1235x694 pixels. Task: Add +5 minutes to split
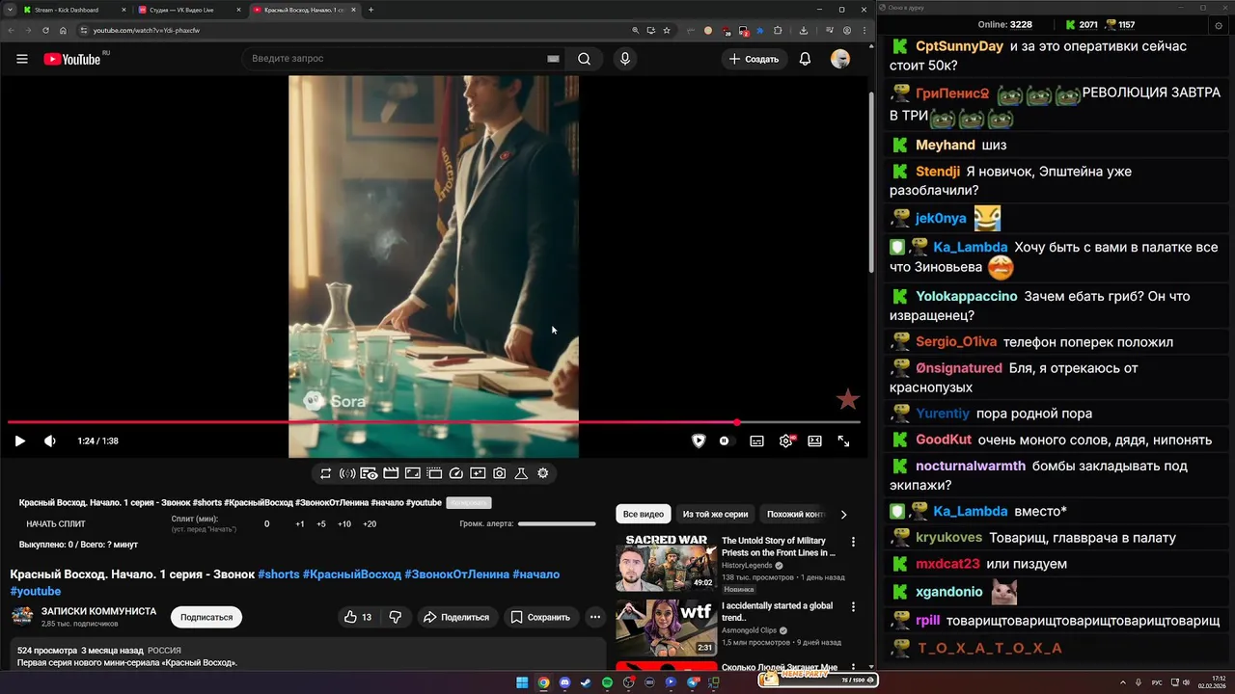pos(321,524)
